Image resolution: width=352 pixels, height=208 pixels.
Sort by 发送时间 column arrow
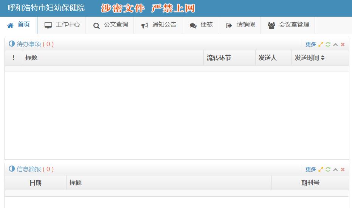323,58
